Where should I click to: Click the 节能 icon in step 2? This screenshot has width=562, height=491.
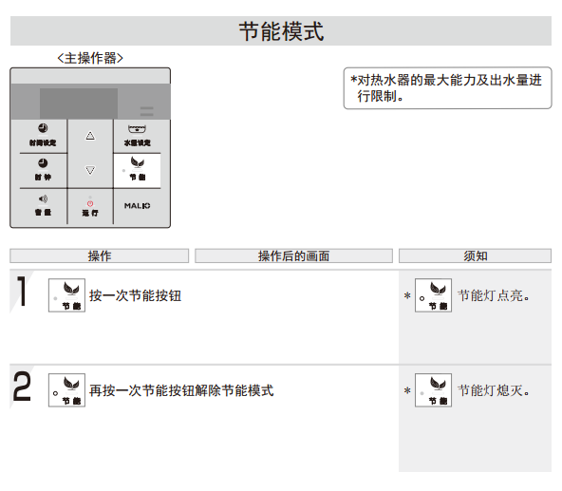point(66,390)
